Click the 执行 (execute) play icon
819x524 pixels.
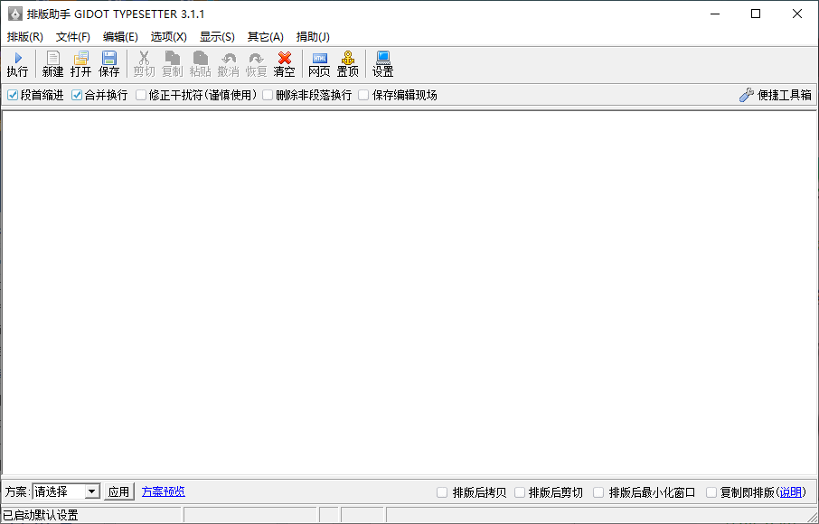[18, 58]
